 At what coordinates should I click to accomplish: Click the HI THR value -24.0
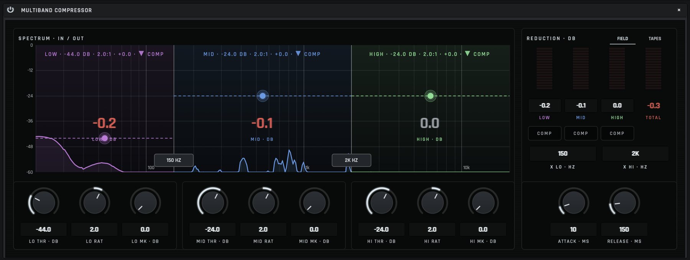click(x=381, y=229)
